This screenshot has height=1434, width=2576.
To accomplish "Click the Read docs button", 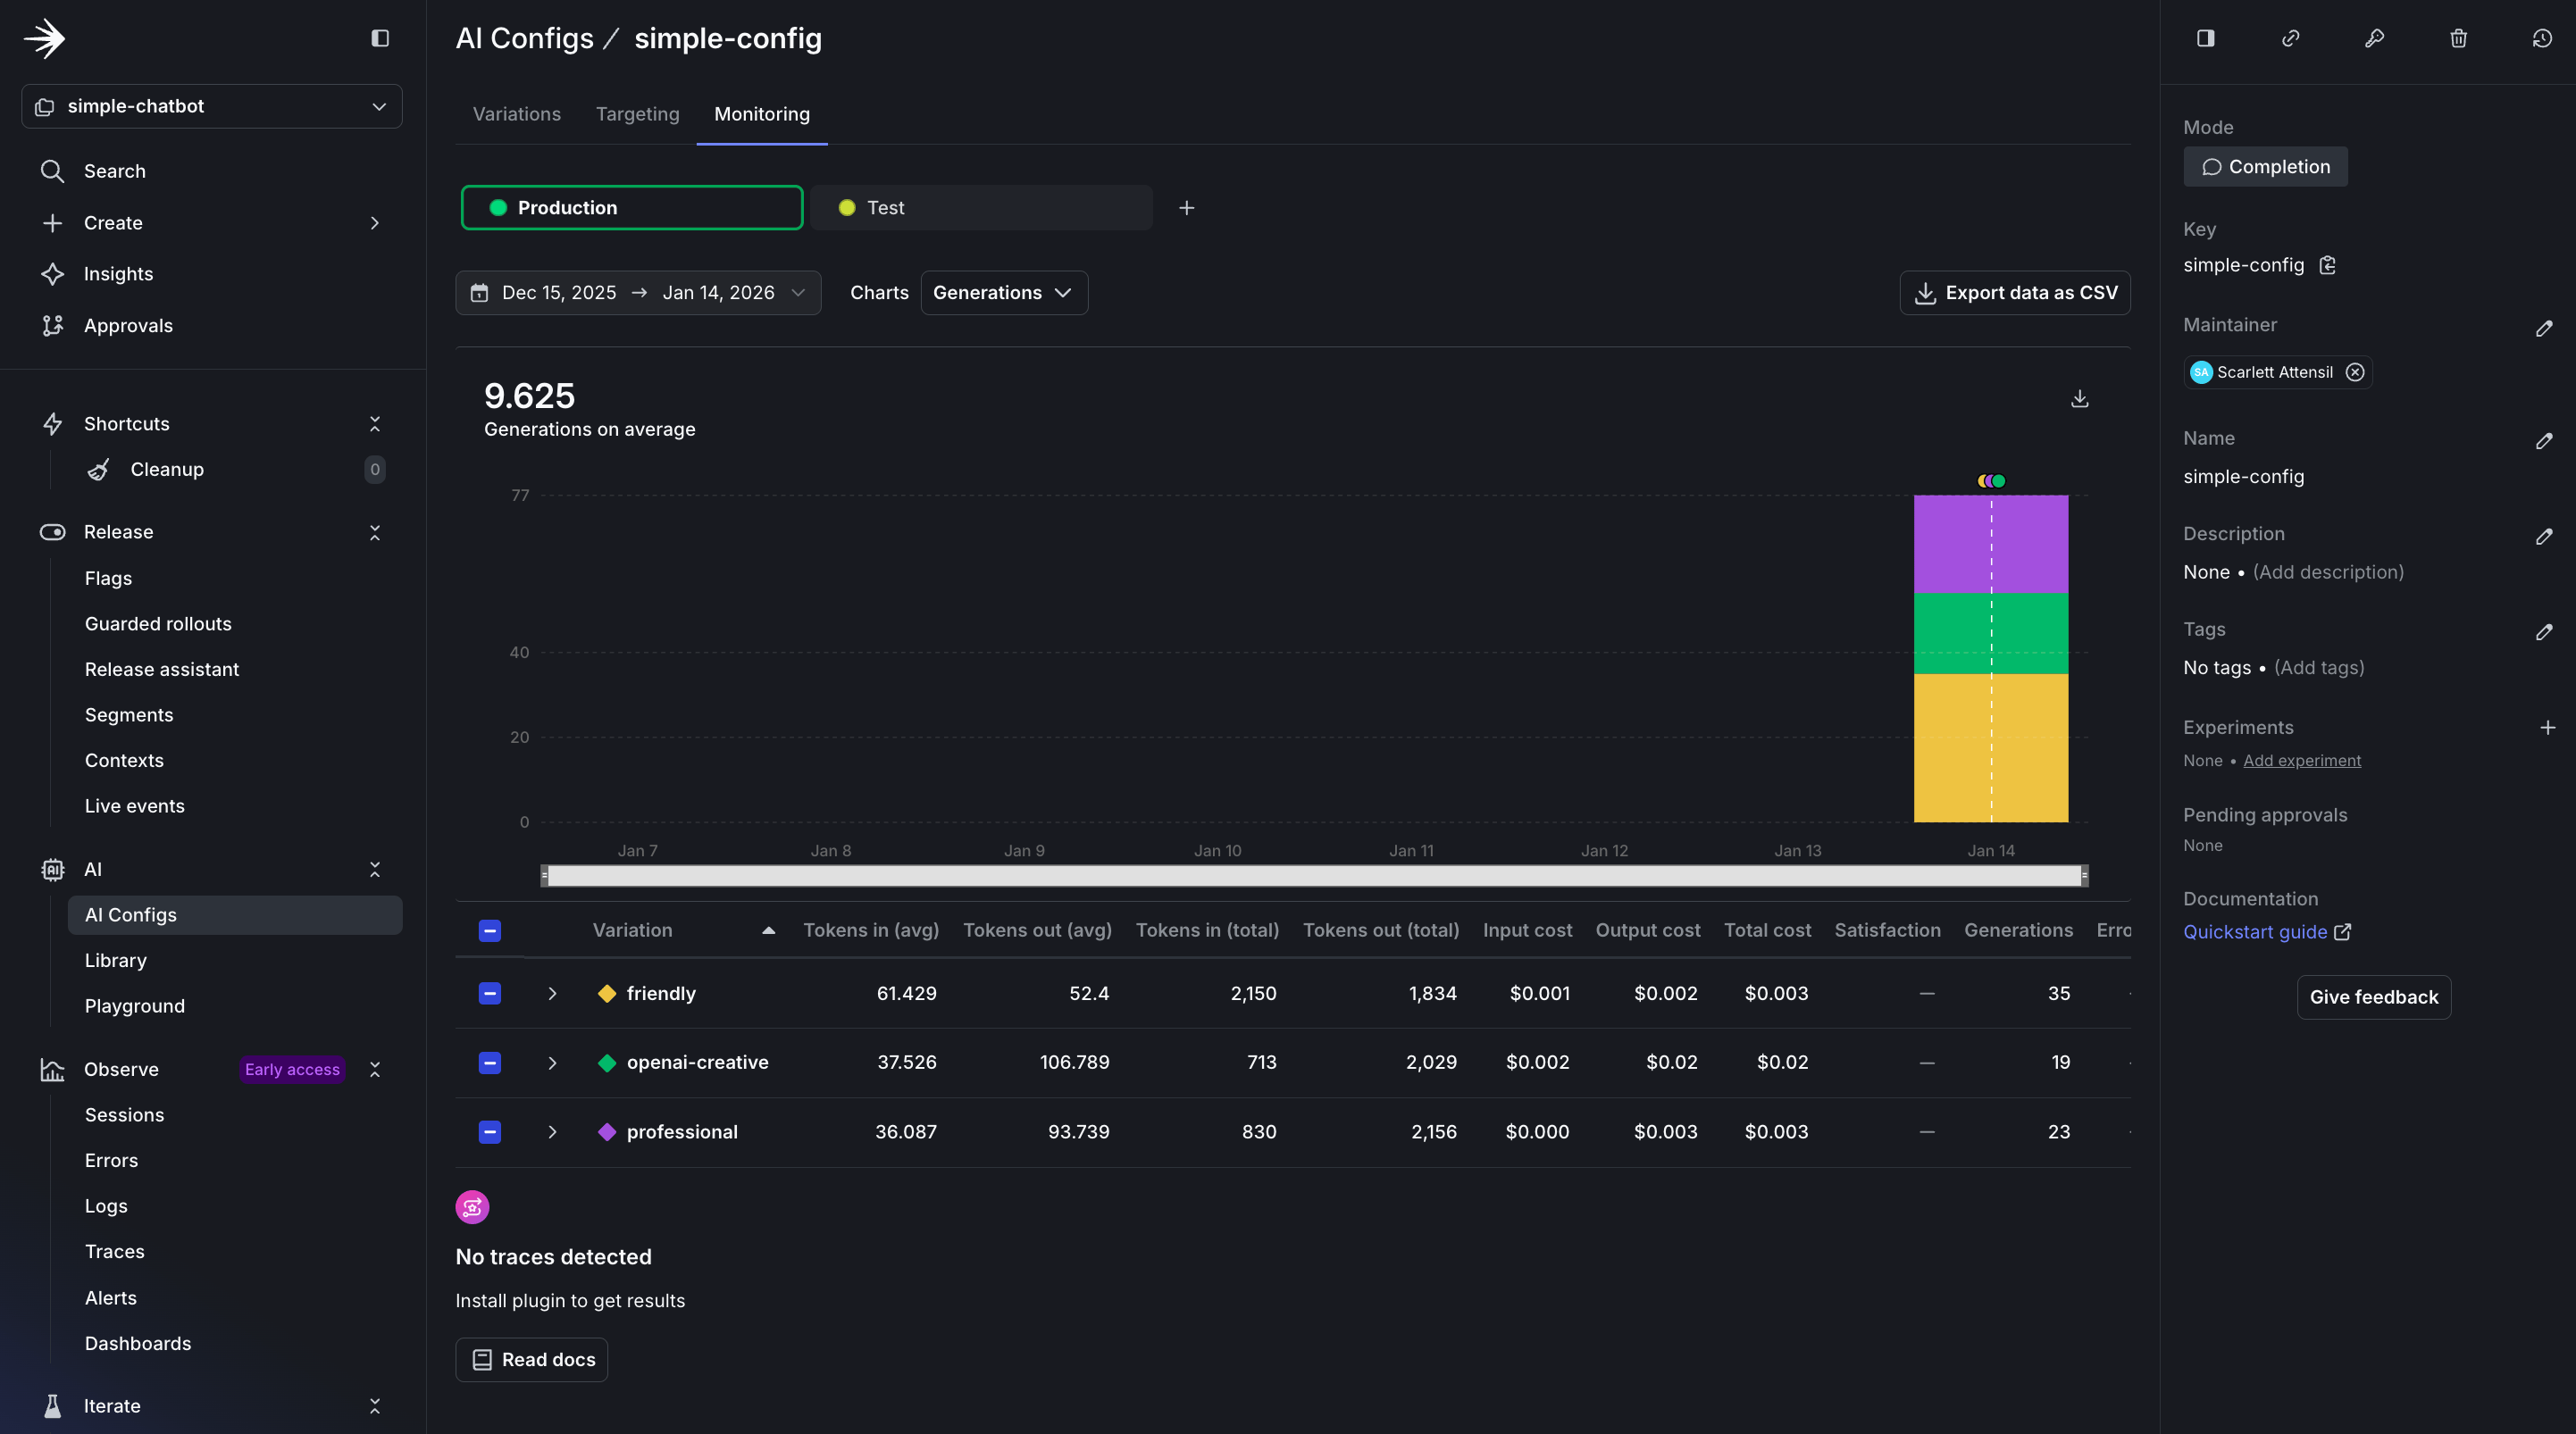I will click(x=532, y=1360).
